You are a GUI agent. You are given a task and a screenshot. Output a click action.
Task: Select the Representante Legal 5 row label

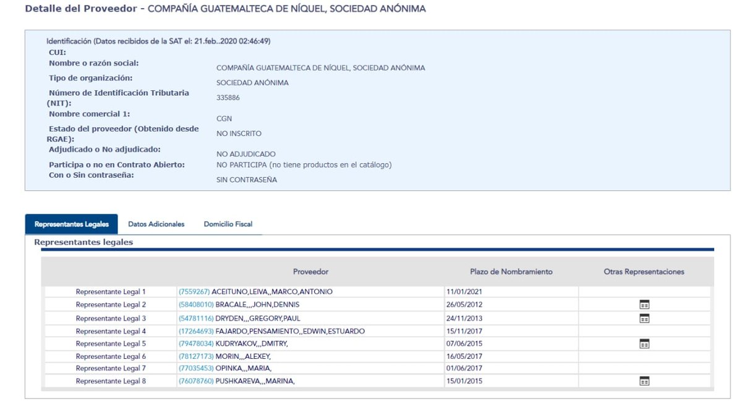point(111,343)
